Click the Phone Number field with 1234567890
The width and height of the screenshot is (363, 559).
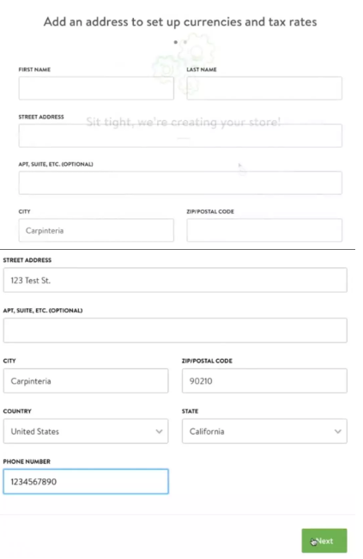click(86, 482)
